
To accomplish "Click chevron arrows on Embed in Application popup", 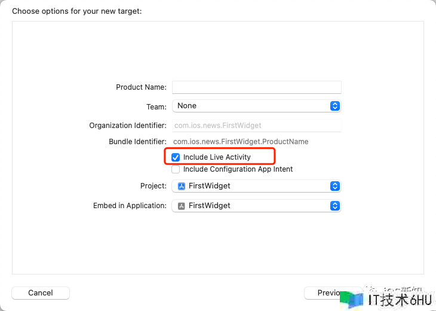I will point(335,206).
